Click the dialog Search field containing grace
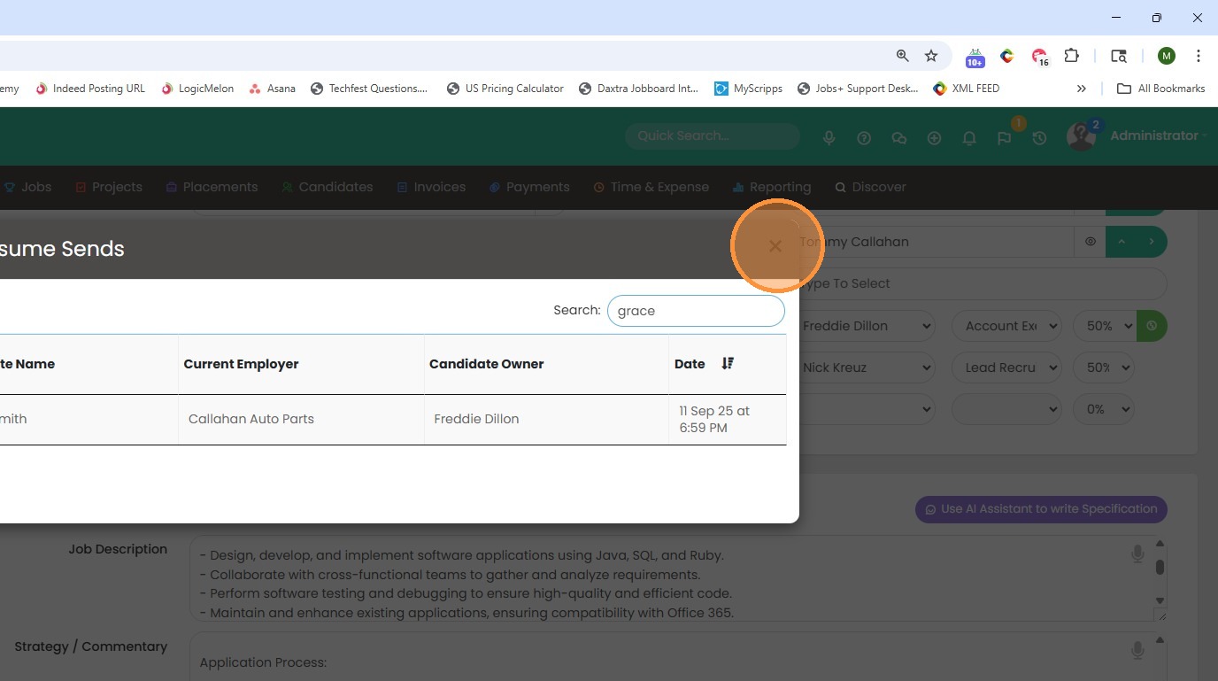Screen dimensions: 1218x681 696,311
